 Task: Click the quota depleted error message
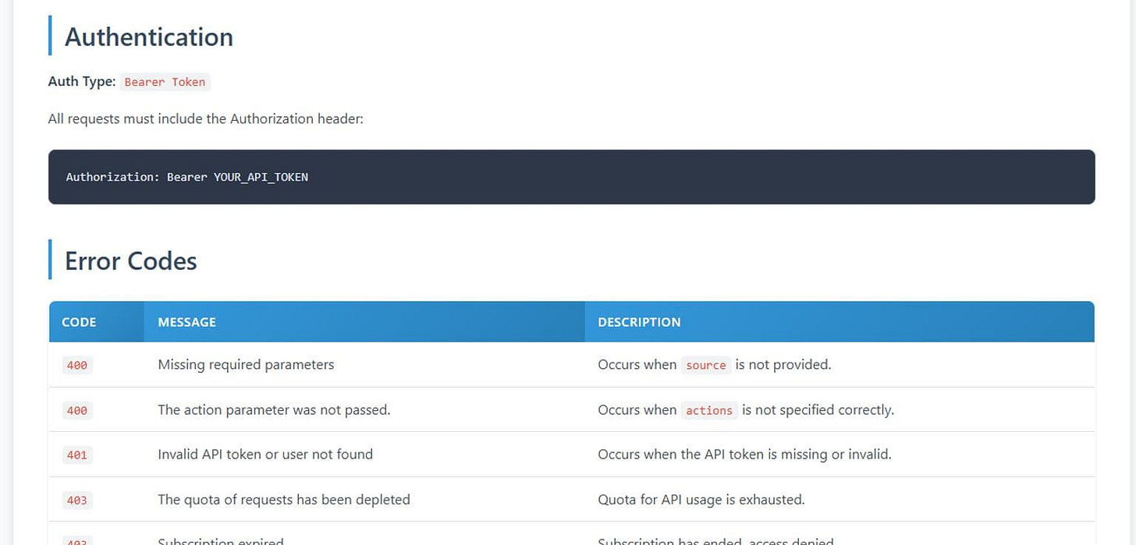[x=284, y=500]
